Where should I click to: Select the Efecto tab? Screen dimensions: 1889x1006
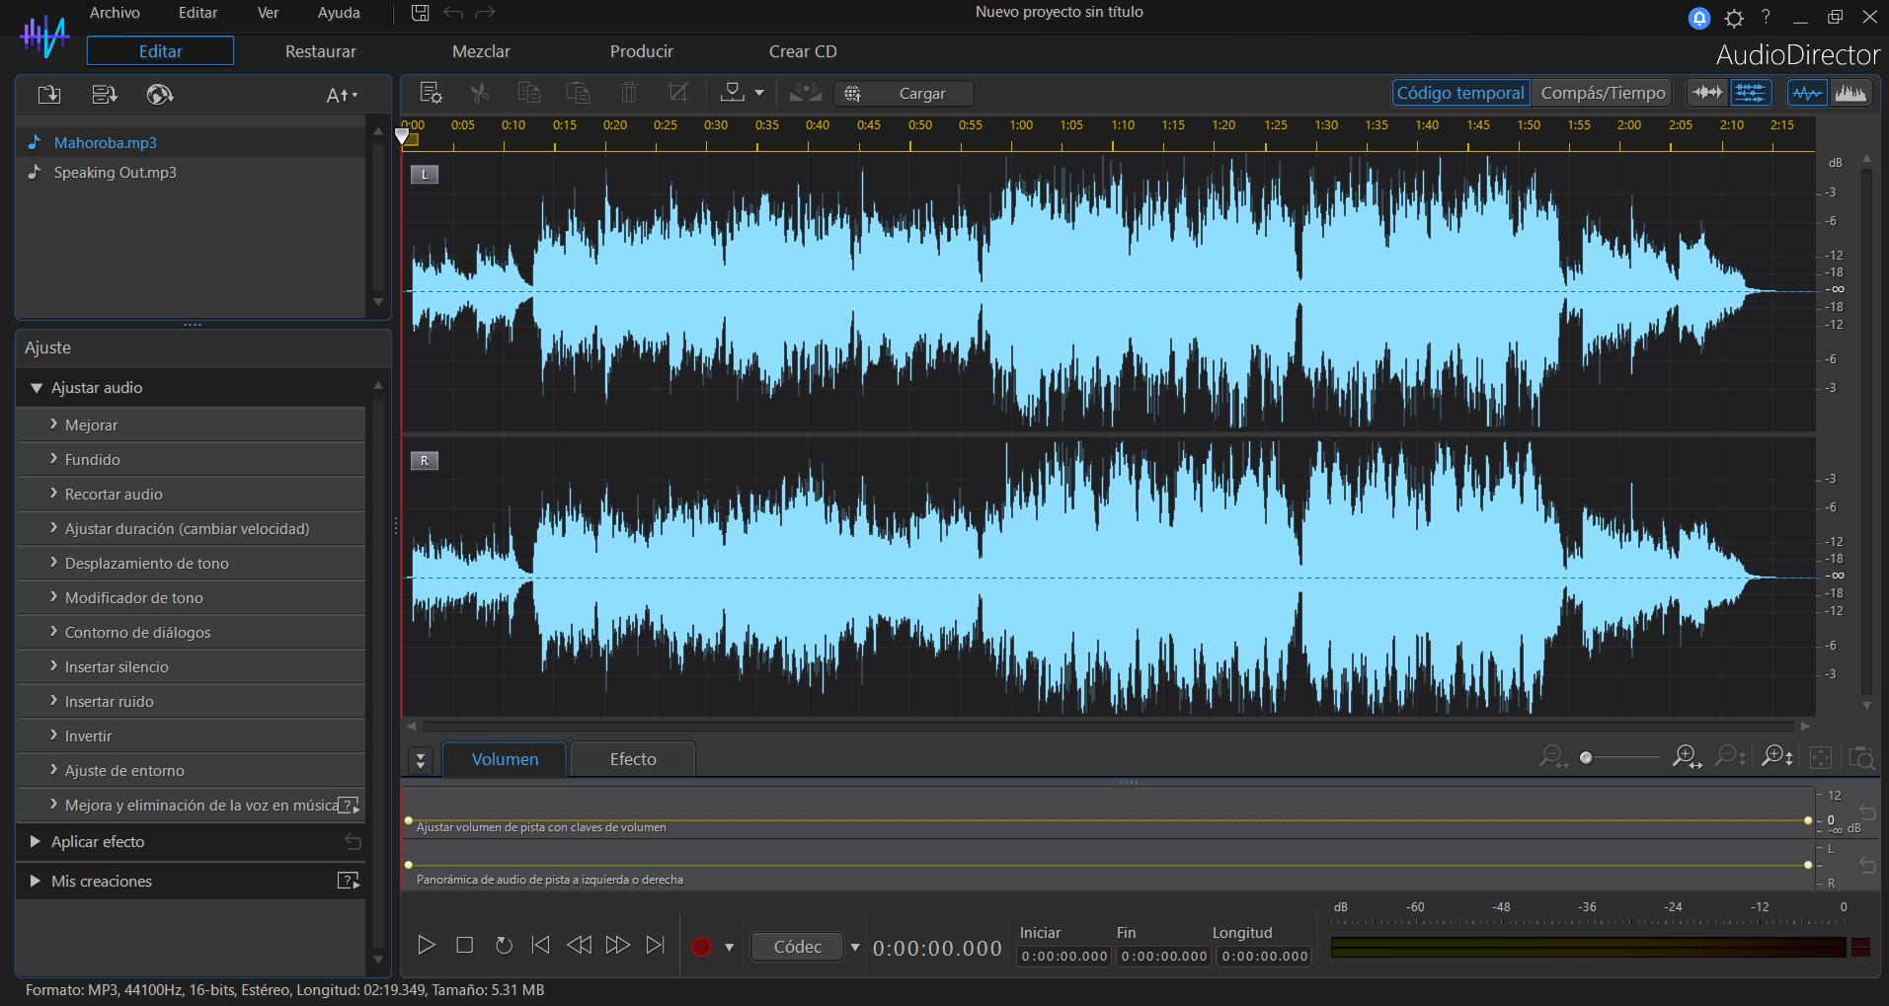click(633, 759)
